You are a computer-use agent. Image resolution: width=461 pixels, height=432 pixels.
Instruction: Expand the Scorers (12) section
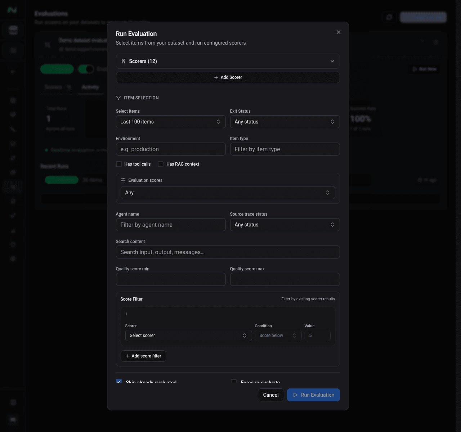pos(228,61)
